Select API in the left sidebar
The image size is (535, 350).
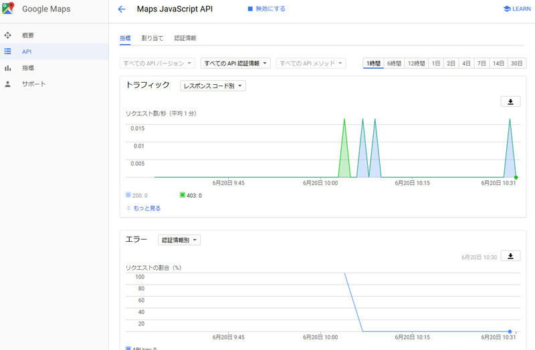click(x=27, y=51)
